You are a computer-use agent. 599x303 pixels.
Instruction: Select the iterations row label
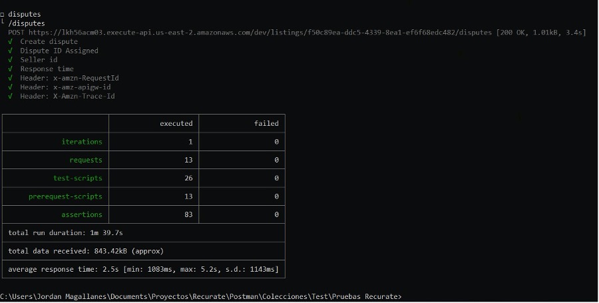(x=82, y=142)
